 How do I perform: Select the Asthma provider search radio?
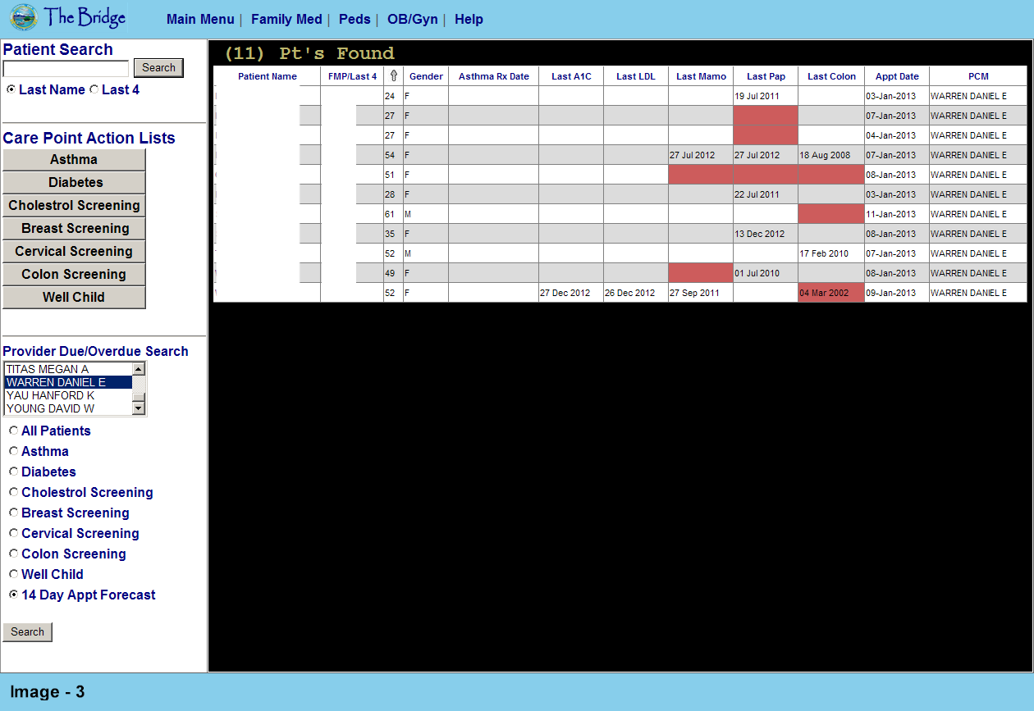pos(13,451)
